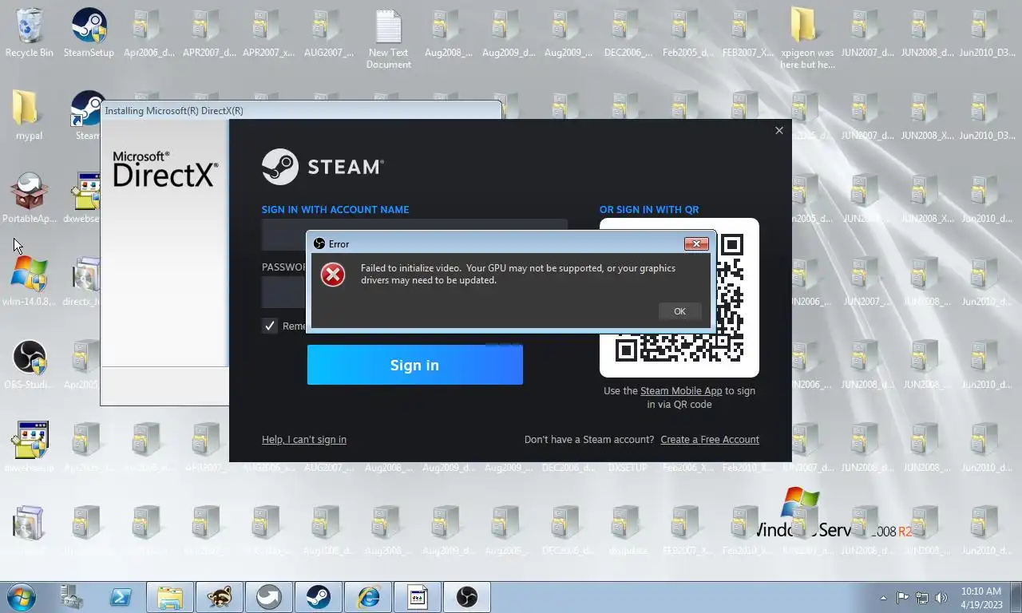The width and height of the screenshot is (1022, 613).
Task: Open Server Manager from the taskbar
Action: point(72,597)
